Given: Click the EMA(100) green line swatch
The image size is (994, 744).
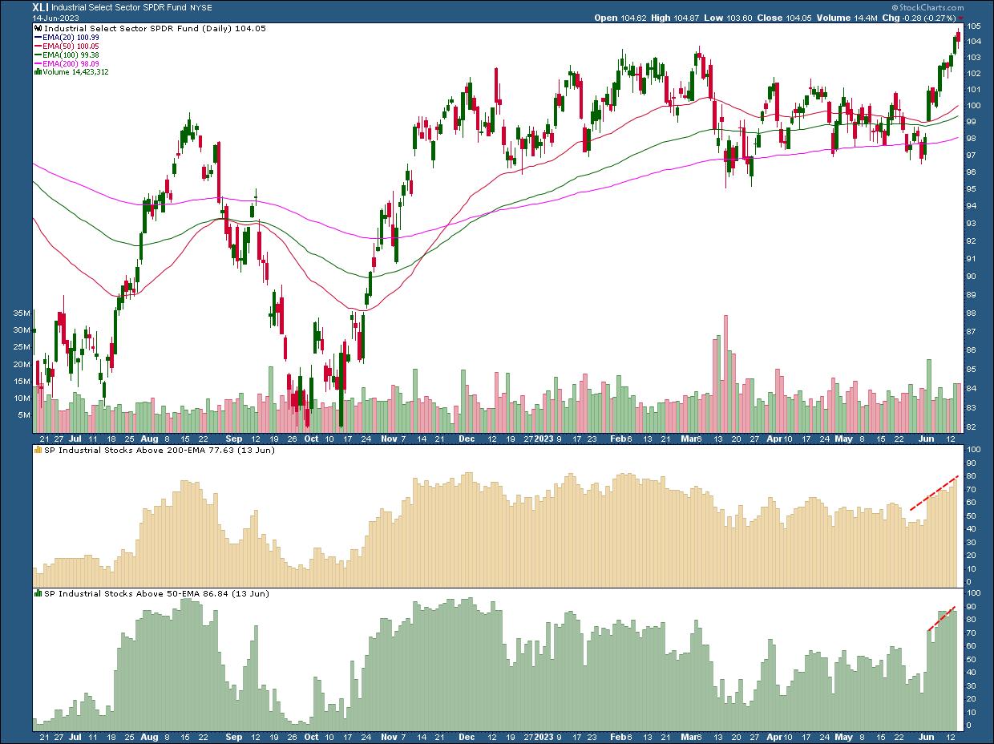Looking at the screenshot, I should [38, 55].
